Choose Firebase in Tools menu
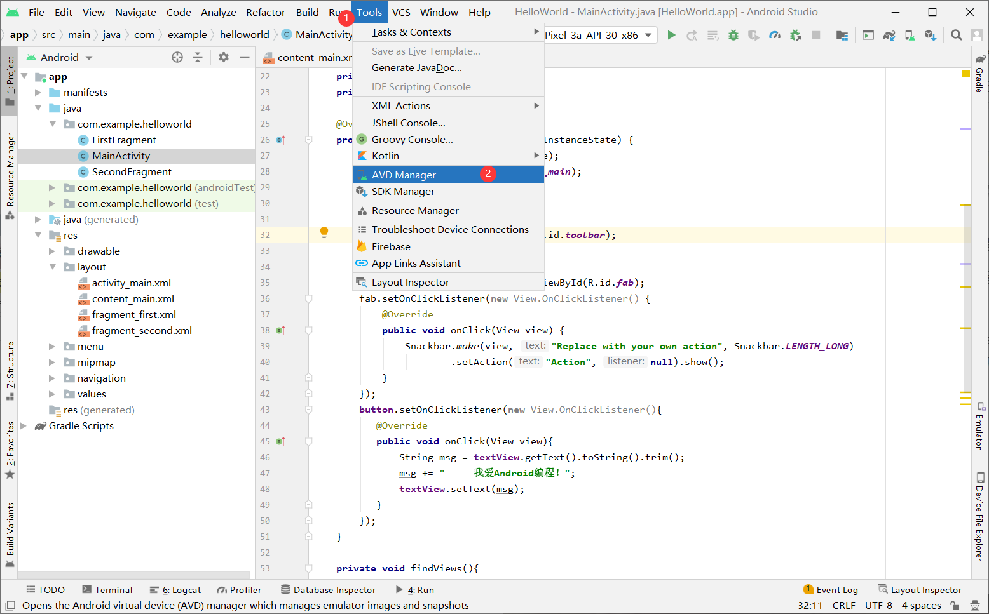Screen dimensions: 989x614 (x=448, y=246)
